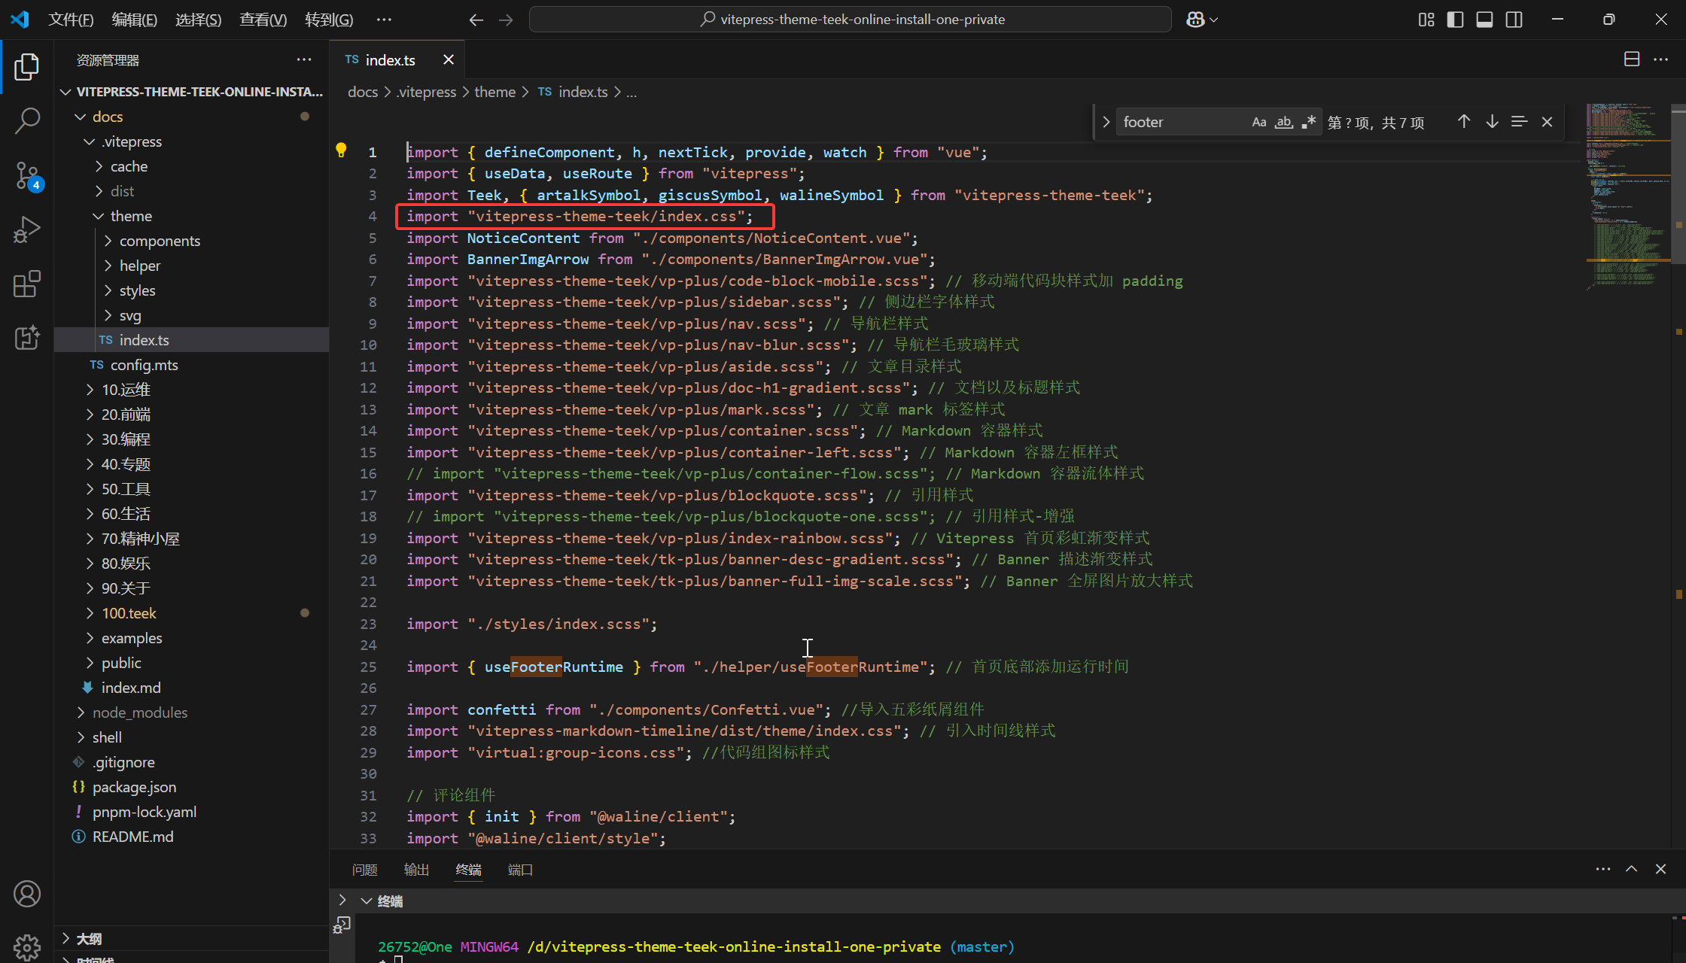Open the Accounts menu icon

[x=27, y=894]
